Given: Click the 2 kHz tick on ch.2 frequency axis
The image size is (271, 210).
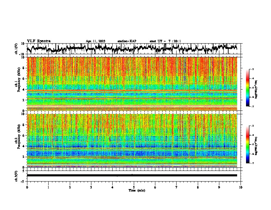Looking at the screenshot, I should (x=24, y=157).
